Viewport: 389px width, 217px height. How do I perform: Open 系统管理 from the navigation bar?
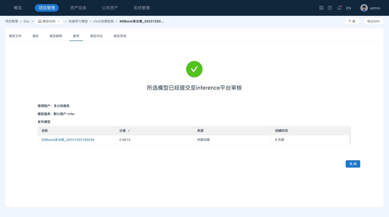pyautogui.click(x=141, y=8)
